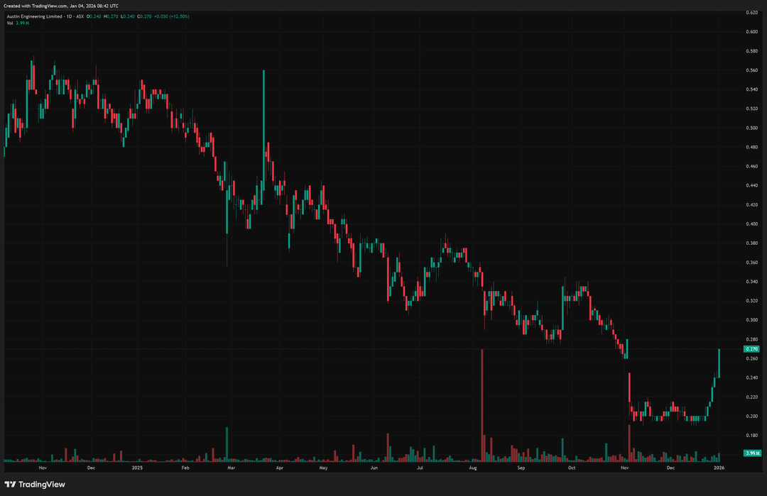Click the Aug label on the time axis
This screenshot has height=496, width=767.
point(473,468)
